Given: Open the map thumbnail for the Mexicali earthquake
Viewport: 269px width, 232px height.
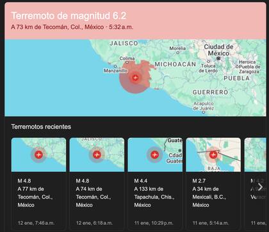Looking at the screenshot, I should click(213, 154).
